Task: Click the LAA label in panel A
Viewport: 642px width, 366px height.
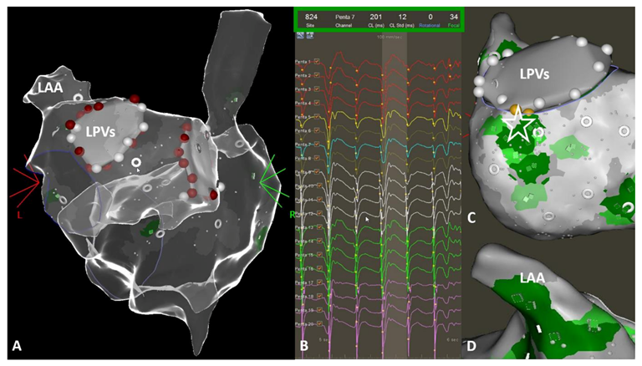Action: pos(50,87)
